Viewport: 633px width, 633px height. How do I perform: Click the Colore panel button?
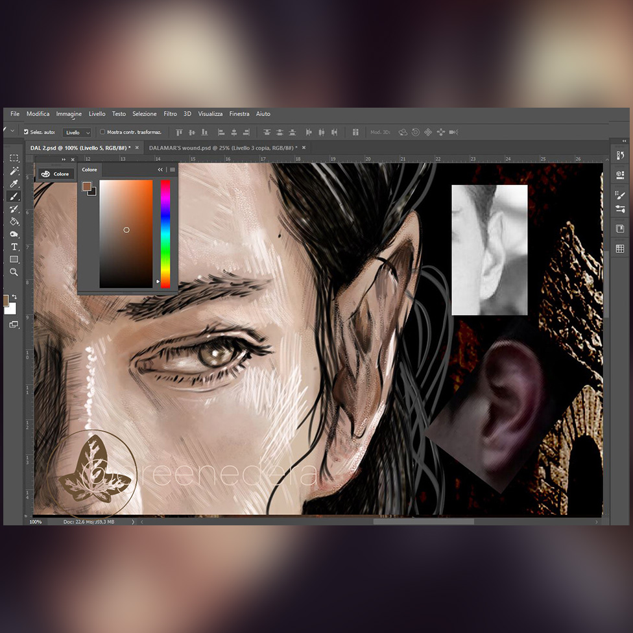[55, 174]
